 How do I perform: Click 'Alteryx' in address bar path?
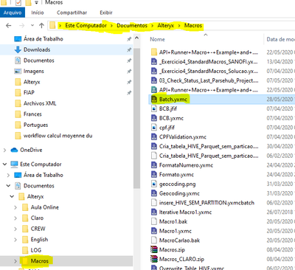[x=166, y=26]
